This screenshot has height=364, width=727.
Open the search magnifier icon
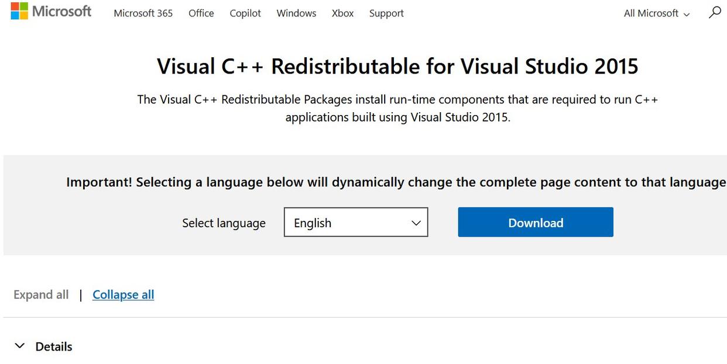pos(715,12)
